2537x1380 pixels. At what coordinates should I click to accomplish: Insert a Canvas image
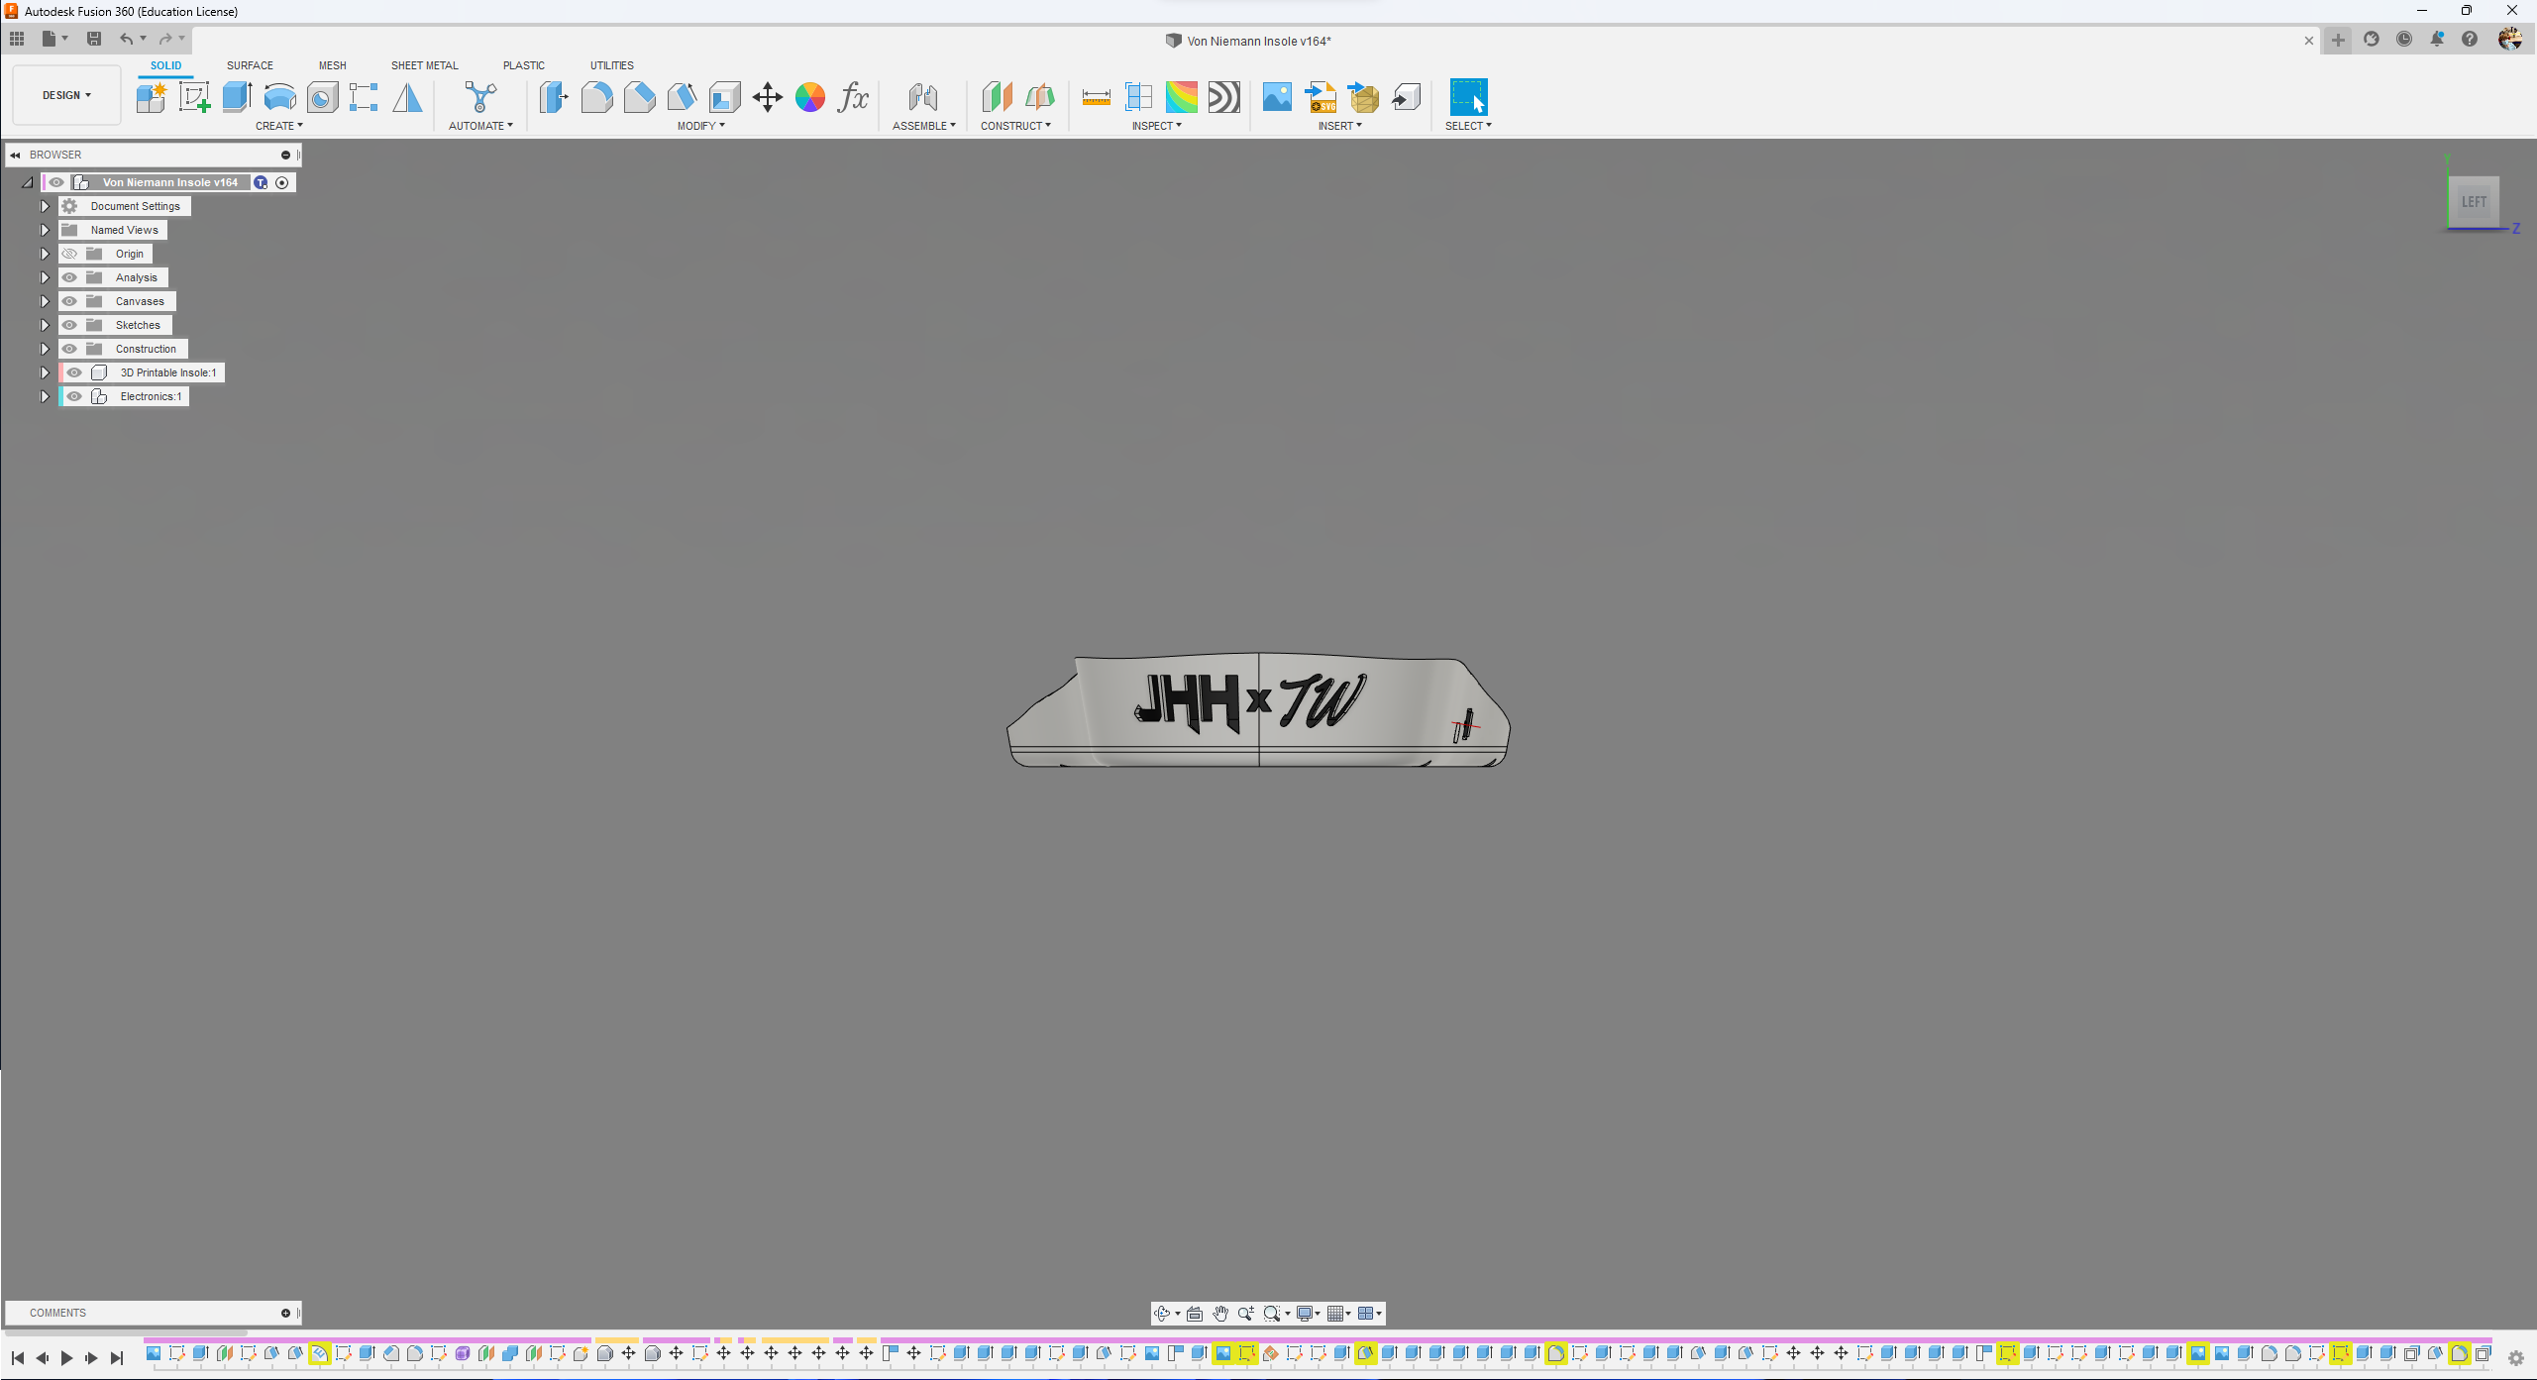pos(1276,97)
